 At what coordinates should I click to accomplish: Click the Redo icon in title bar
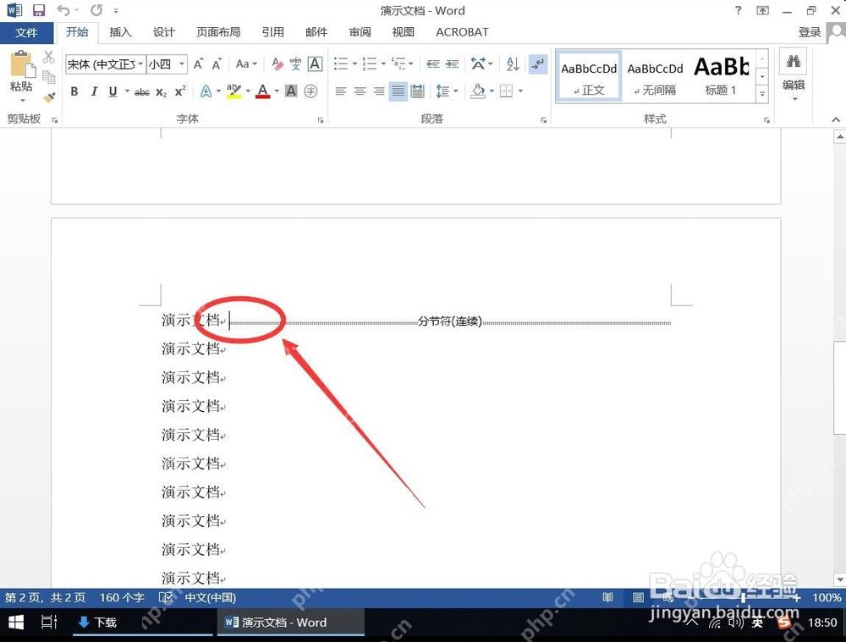tap(96, 10)
